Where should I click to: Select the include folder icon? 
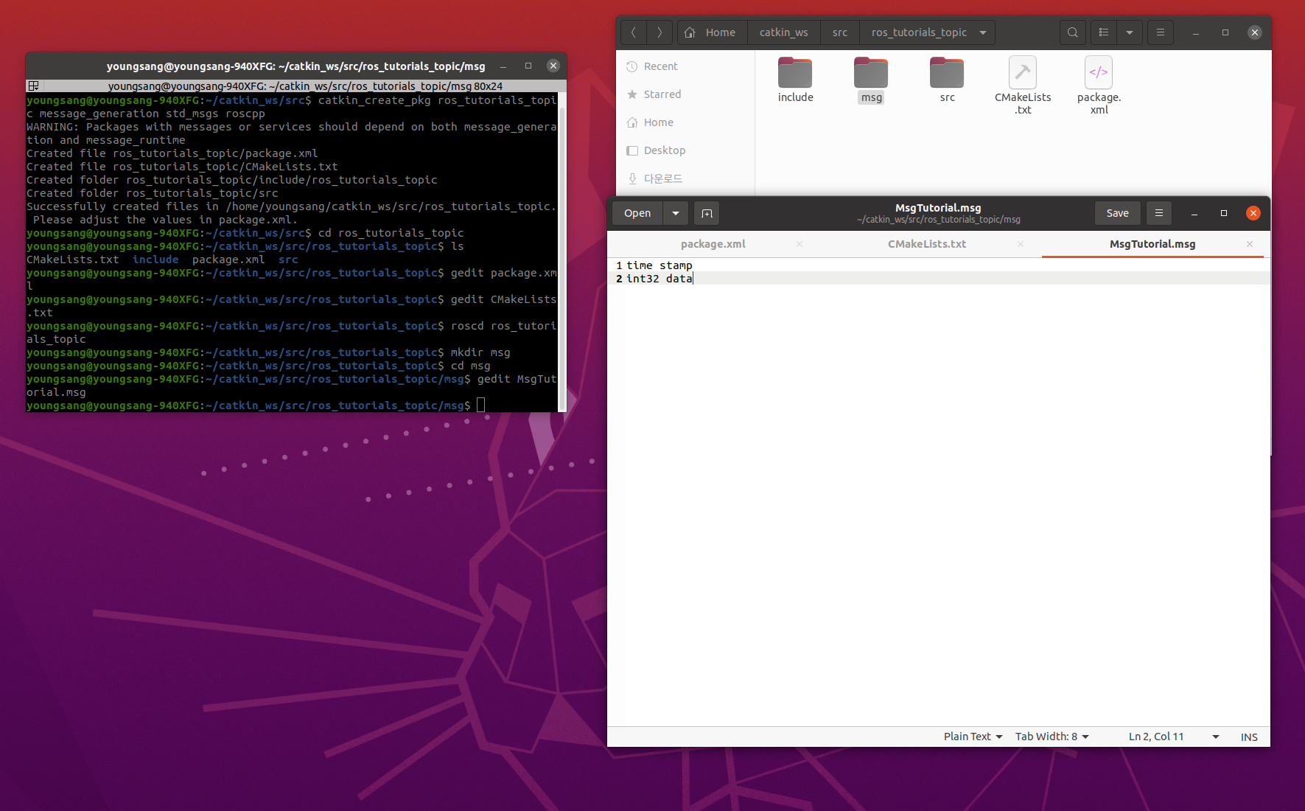tap(795, 73)
